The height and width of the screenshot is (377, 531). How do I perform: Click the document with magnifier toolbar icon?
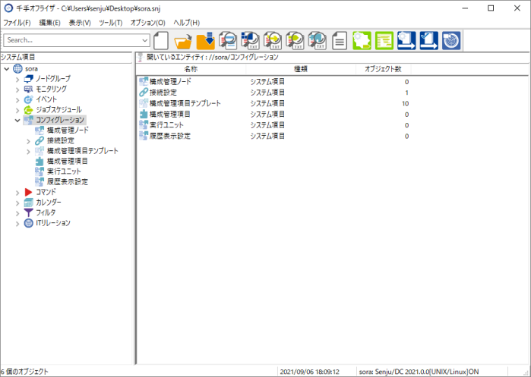pyautogui.click(x=228, y=40)
